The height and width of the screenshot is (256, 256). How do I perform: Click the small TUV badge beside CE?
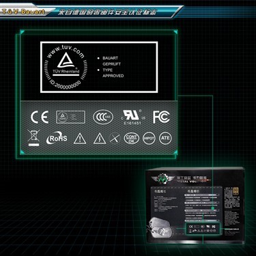(x=71, y=117)
